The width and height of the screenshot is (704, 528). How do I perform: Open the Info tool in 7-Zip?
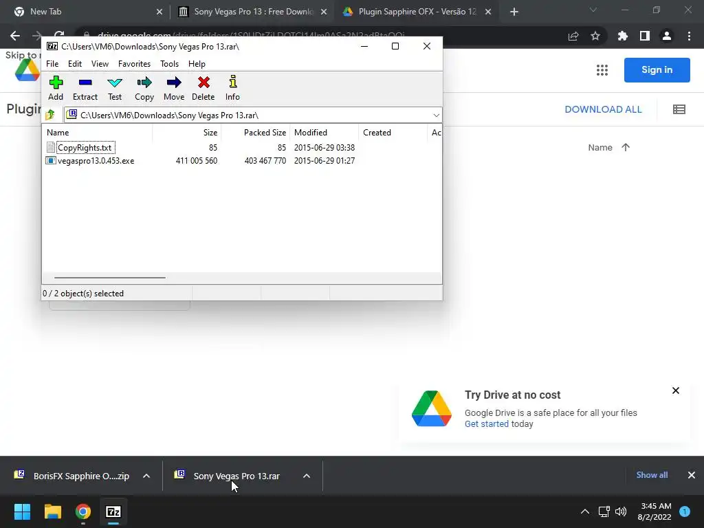point(232,88)
